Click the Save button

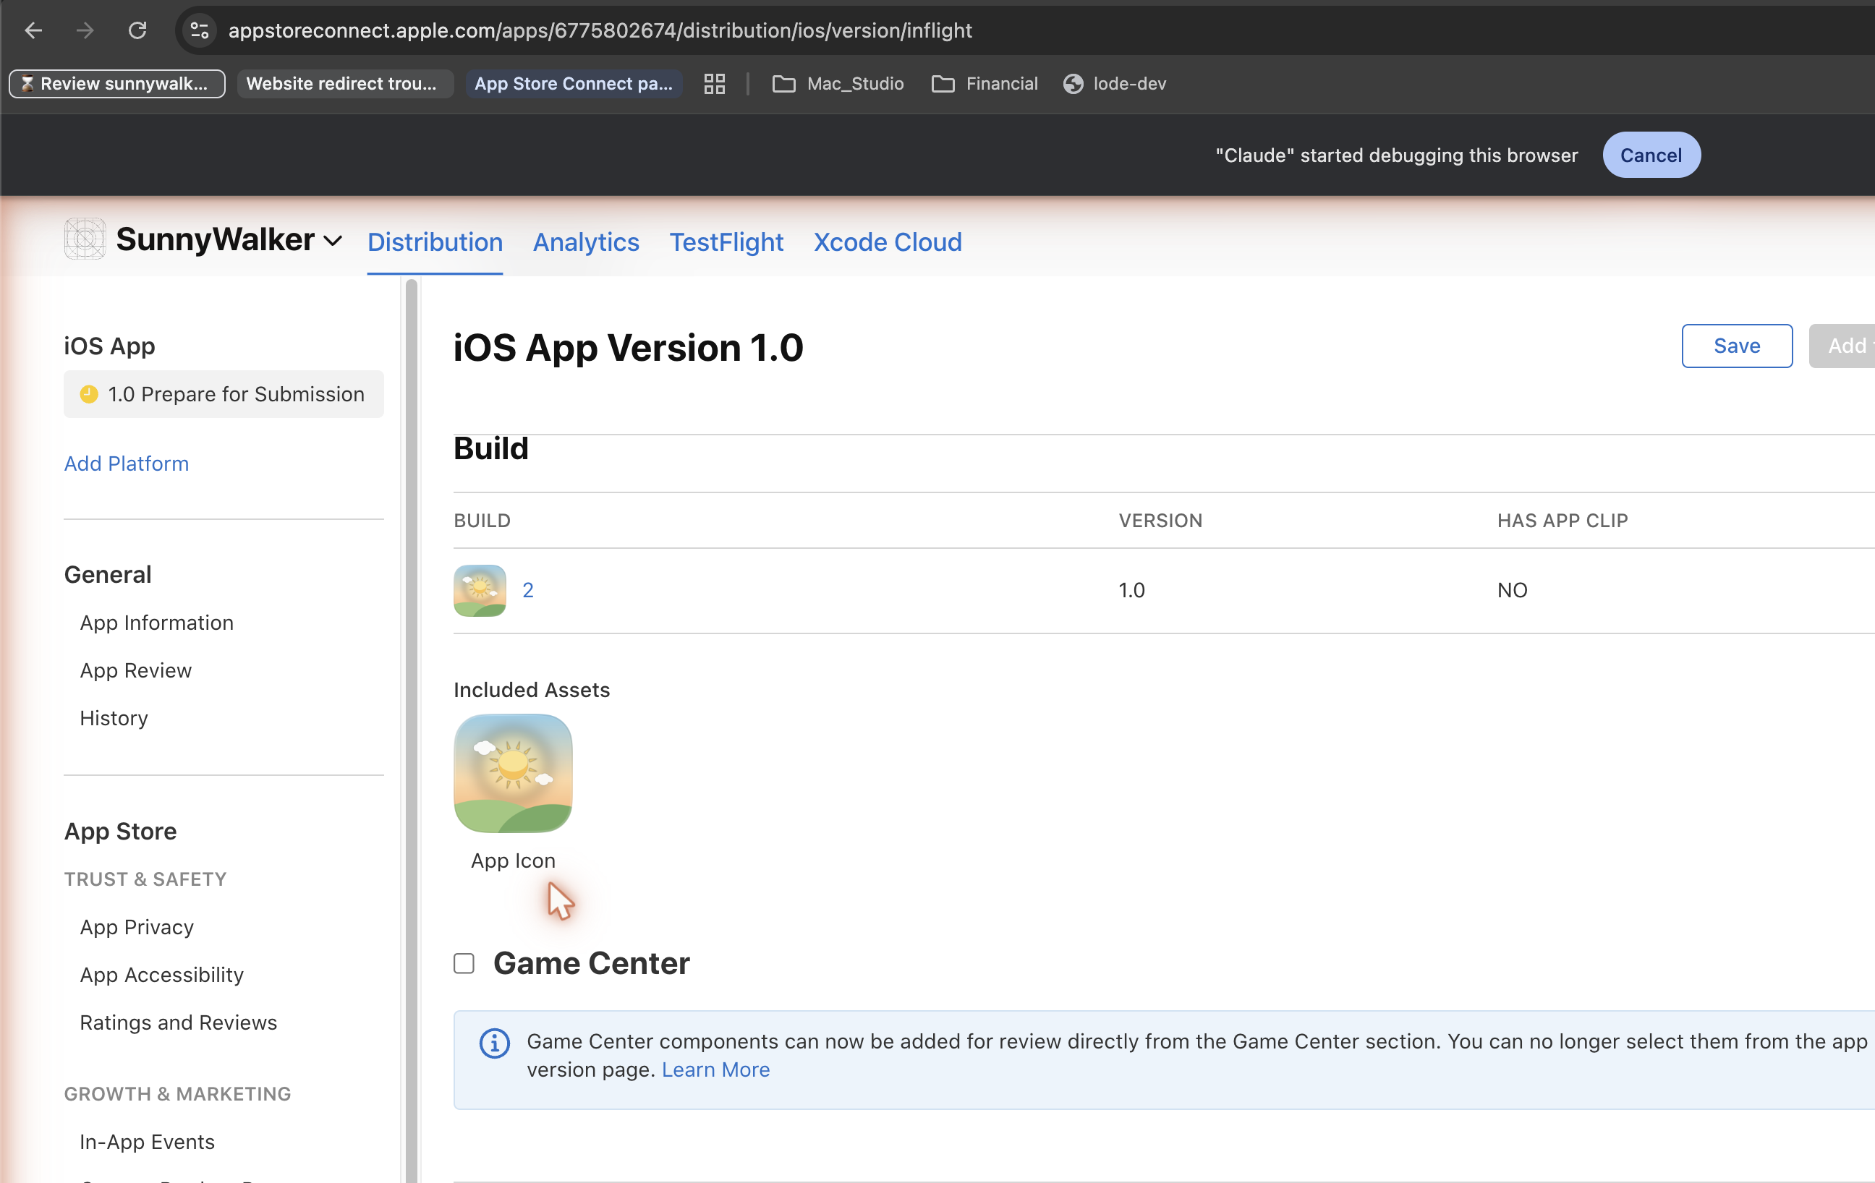point(1736,346)
